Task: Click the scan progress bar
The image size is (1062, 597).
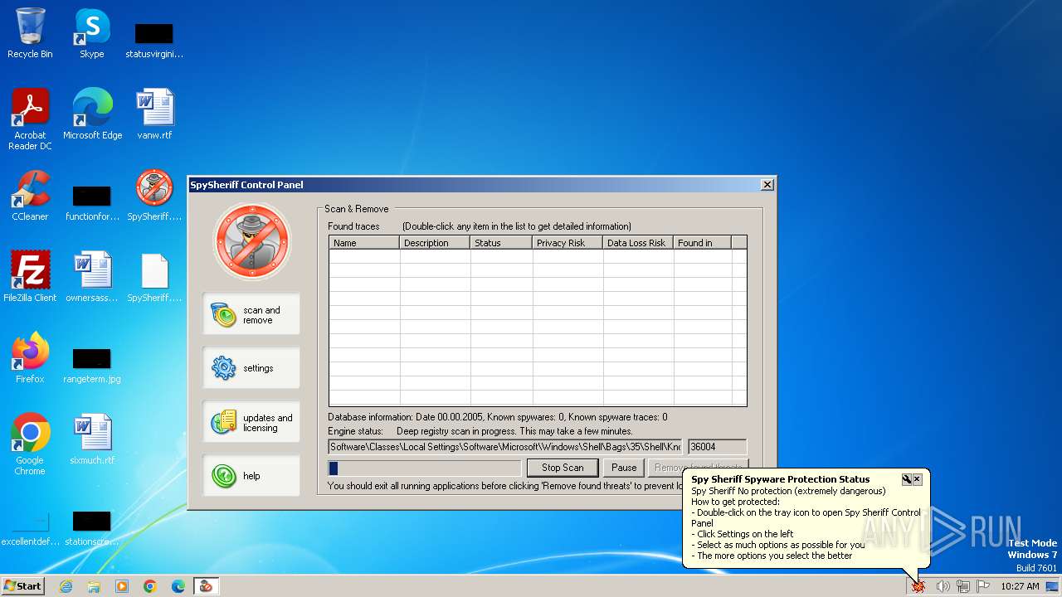Action: pos(425,468)
